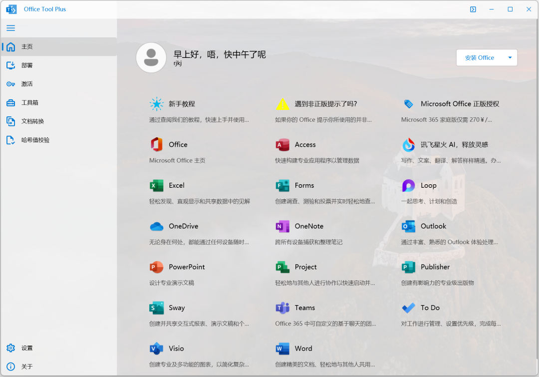Click the Access app icon
Viewport: 539px width, 377px height.
[282, 144]
